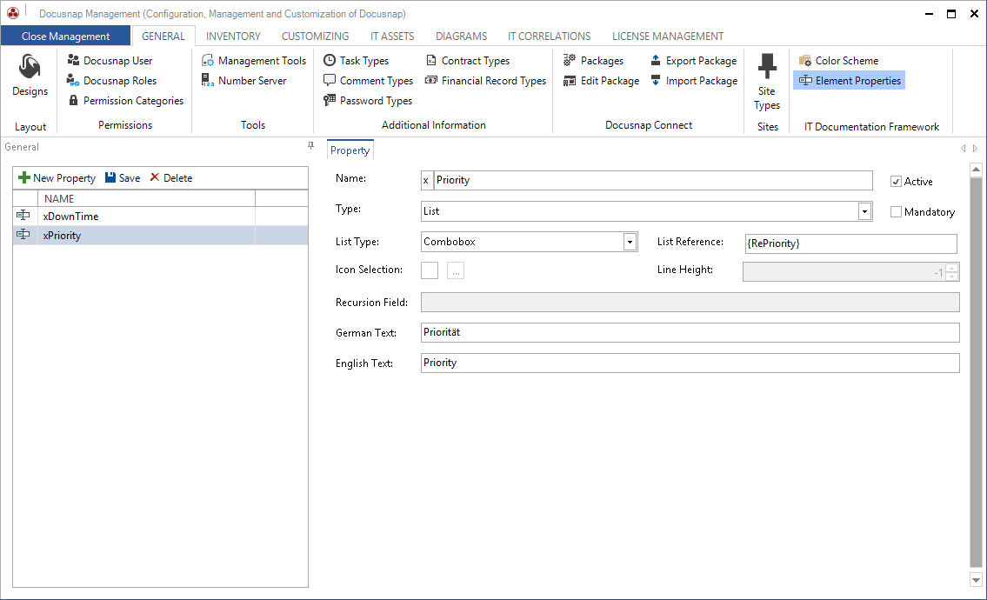The height and width of the screenshot is (600, 987).
Task: Edit the English Text field
Action: [690, 363]
